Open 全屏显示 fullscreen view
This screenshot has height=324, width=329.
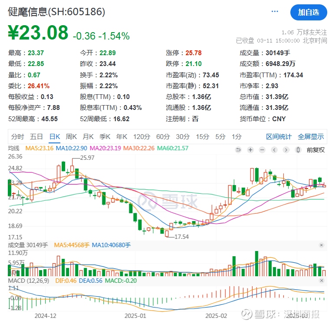click(311, 137)
